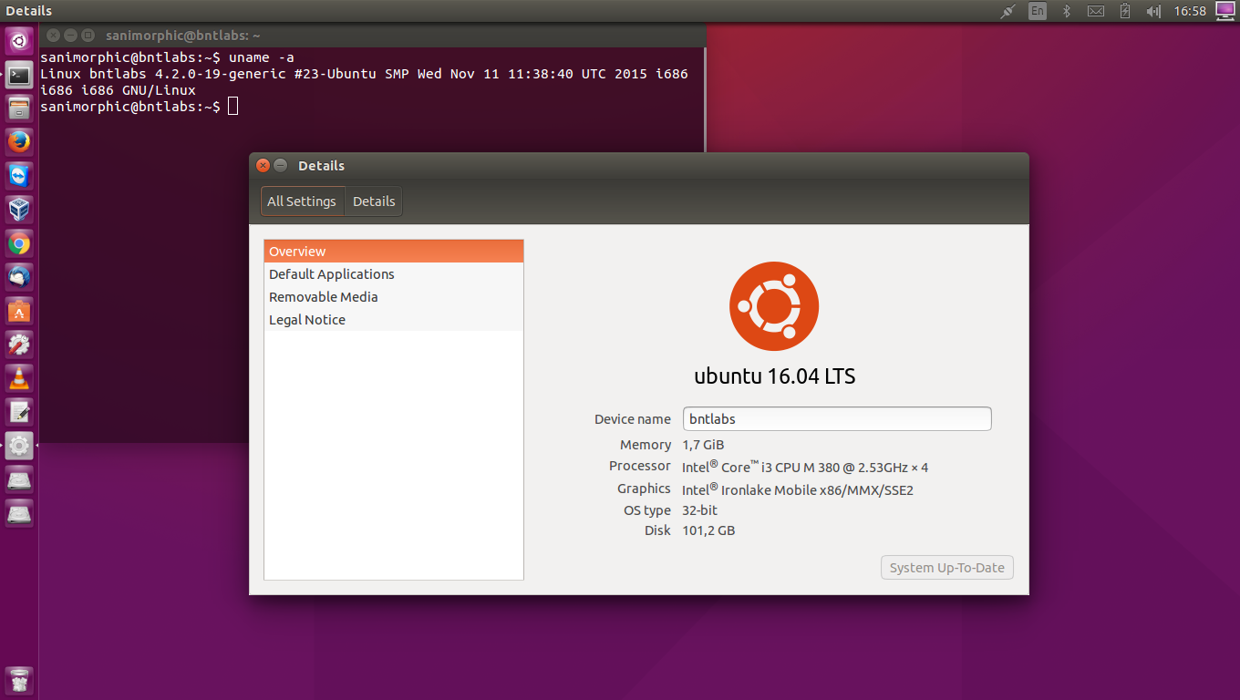Launch Google Chrome from the launcher
Viewport: 1240px width, 700px height.
pos(18,242)
